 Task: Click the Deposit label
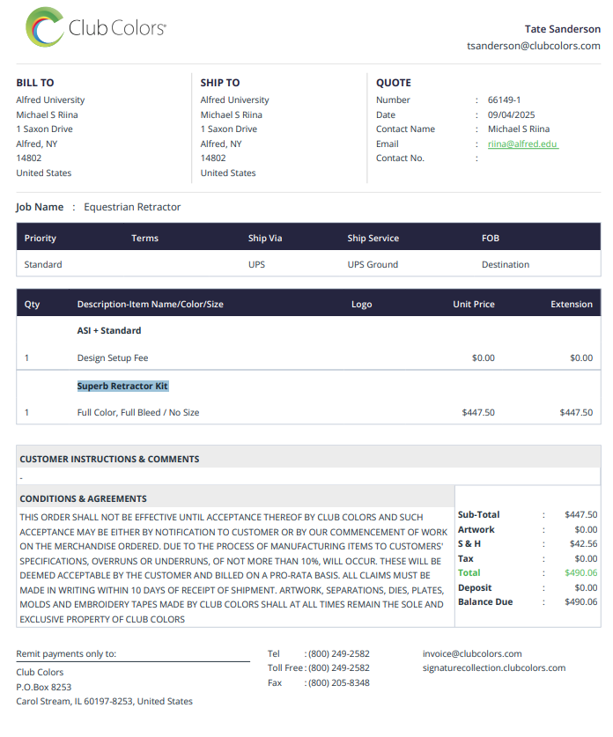tap(475, 587)
